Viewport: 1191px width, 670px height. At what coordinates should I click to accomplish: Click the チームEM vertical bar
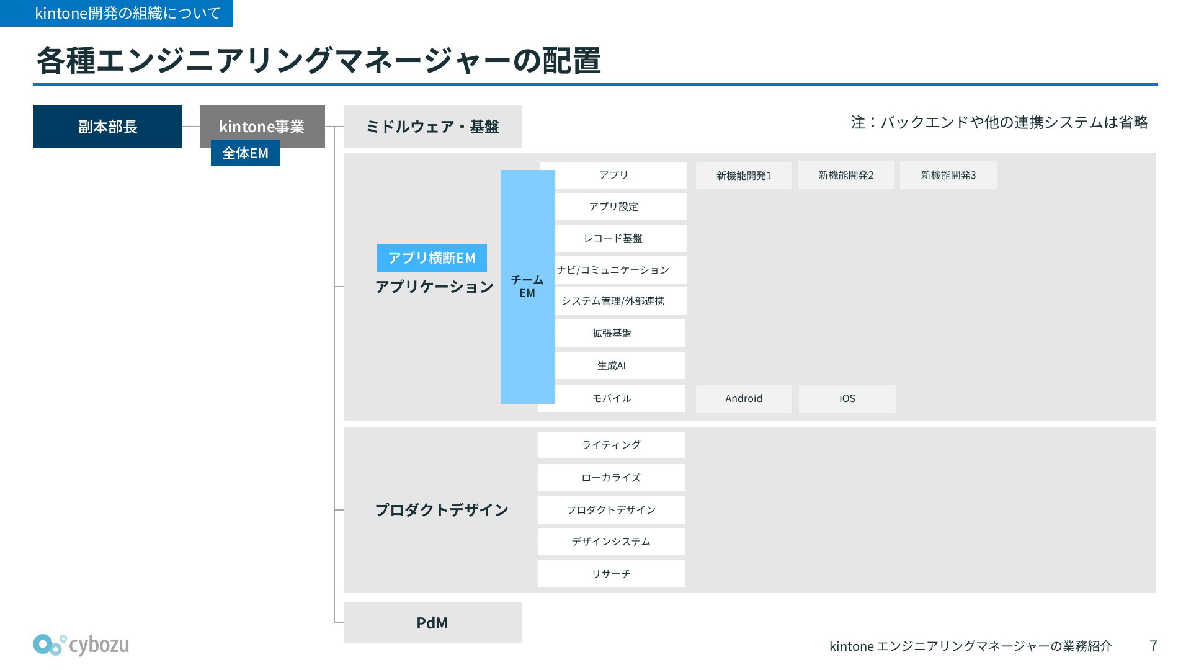pos(527,287)
